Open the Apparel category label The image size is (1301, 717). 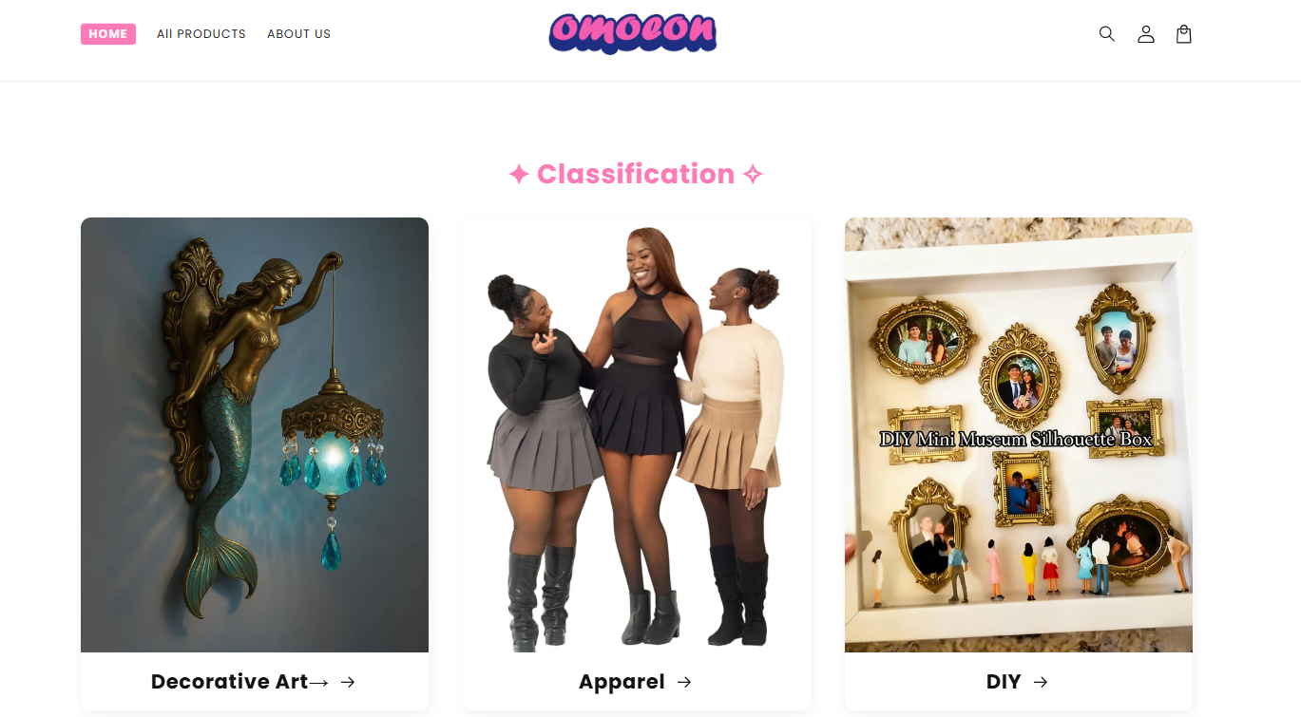[622, 682]
